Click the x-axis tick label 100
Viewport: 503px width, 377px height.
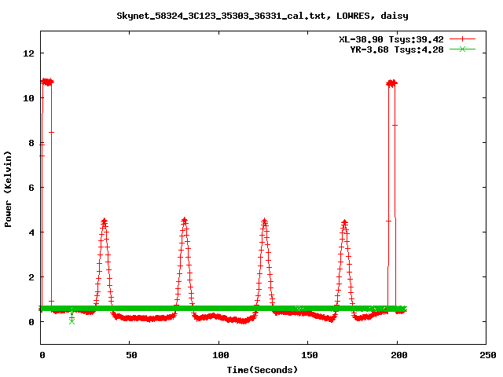pyautogui.click(x=221, y=355)
